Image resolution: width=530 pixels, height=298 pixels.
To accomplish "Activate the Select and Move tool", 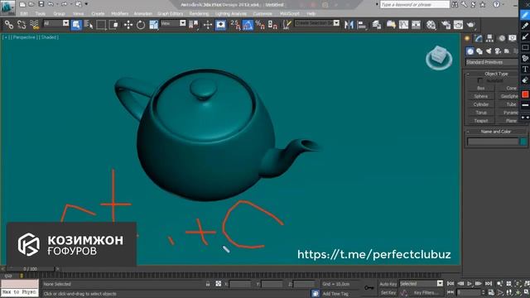I will [128, 25].
